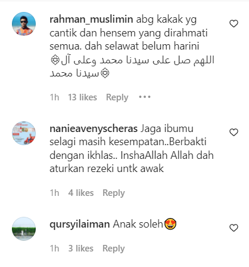Viewport: 249px width, 267px height.
Task: Click the 1h timestamp under qursyilaiman's comment
Action: tap(54, 248)
